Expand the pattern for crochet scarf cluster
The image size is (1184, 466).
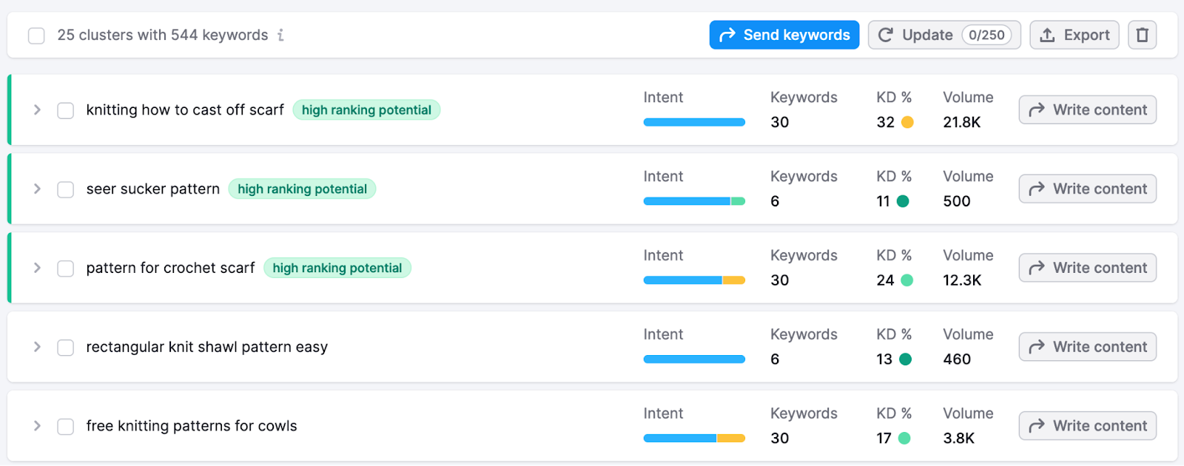point(37,268)
